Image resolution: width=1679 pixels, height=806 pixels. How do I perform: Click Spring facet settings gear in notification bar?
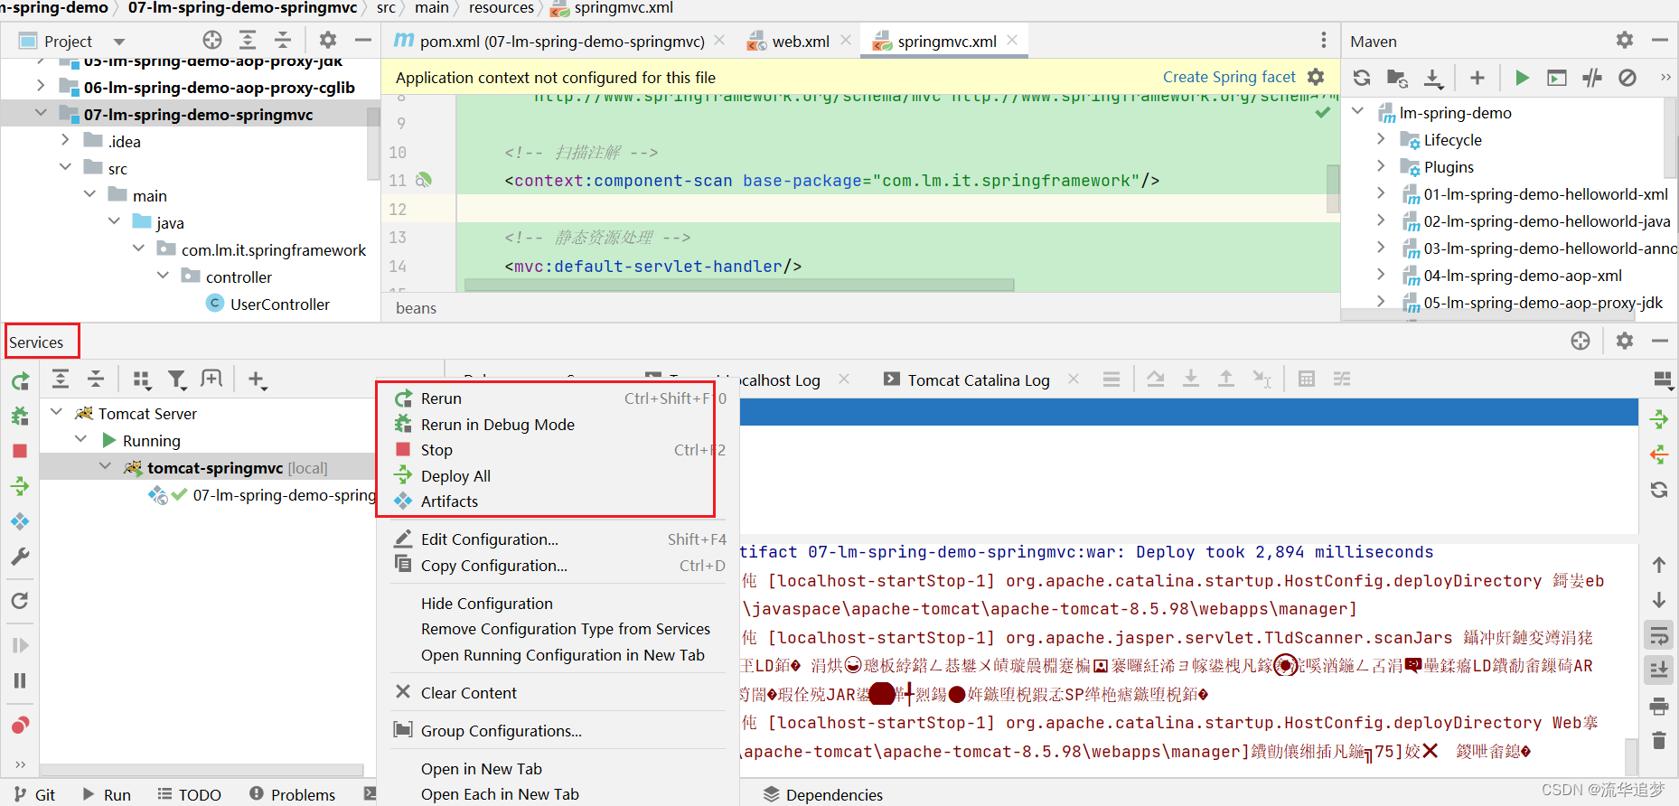pyautogui.click(x=1317, y=77)
